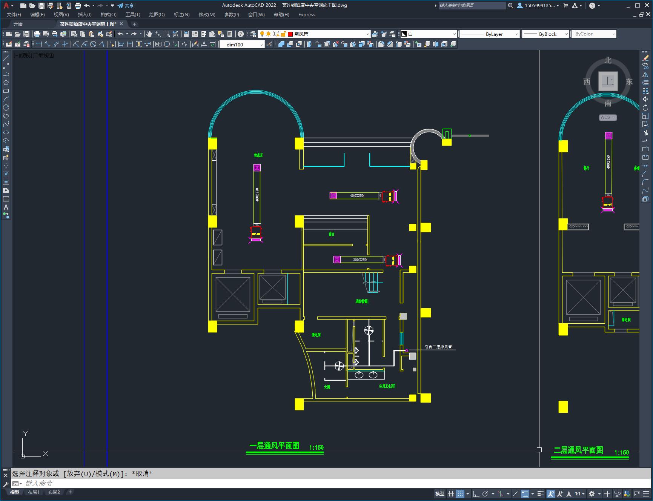Select the Line draw tool
Viewport: 653px width, 501px height.
click(x=6, y=58)
